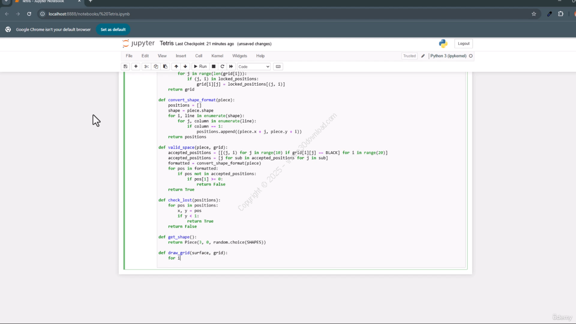Image resolution: width=576 pixels, height=324 pixels.
Task: Open the cell type dropdown showing Code
Action: 254,67
